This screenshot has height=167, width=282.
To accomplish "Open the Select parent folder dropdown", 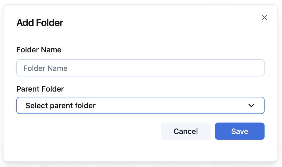I will 140,106.
